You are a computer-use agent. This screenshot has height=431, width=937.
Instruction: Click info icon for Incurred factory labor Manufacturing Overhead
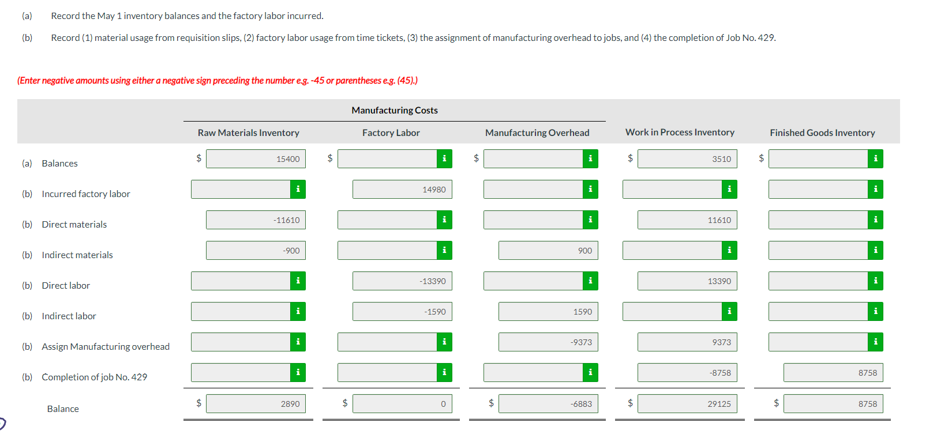click(x=590, y=189)
